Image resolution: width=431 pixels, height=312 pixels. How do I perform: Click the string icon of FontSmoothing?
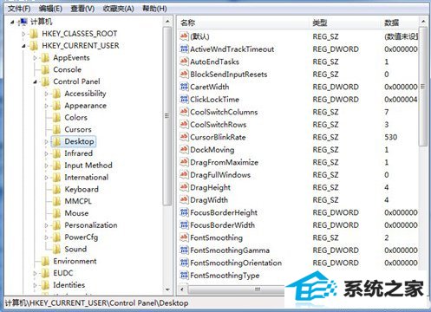click(184, 237)
